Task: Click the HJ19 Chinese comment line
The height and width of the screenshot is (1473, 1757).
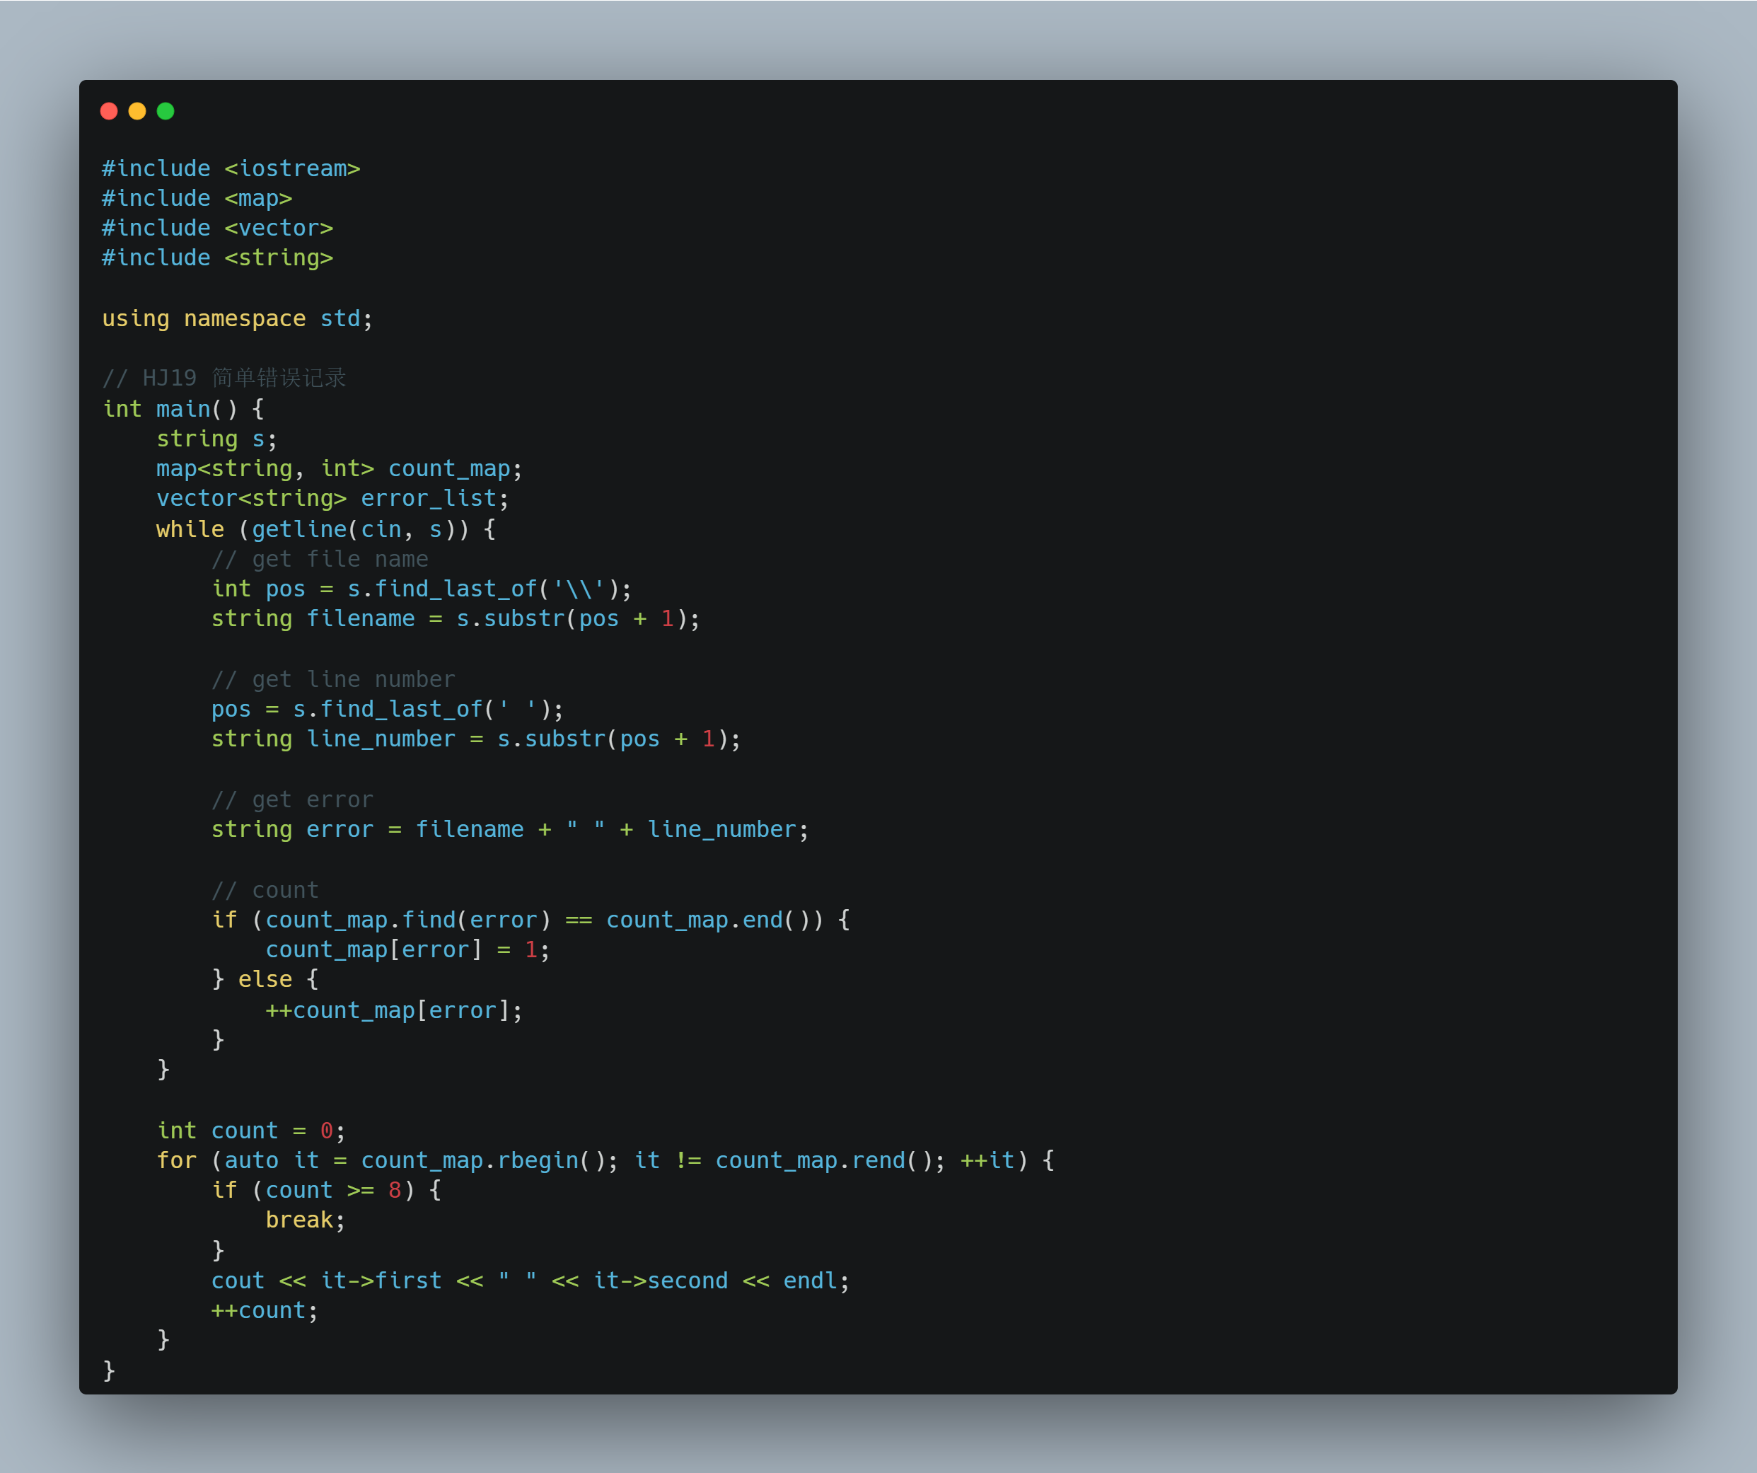Action: [x=224, y=379]
